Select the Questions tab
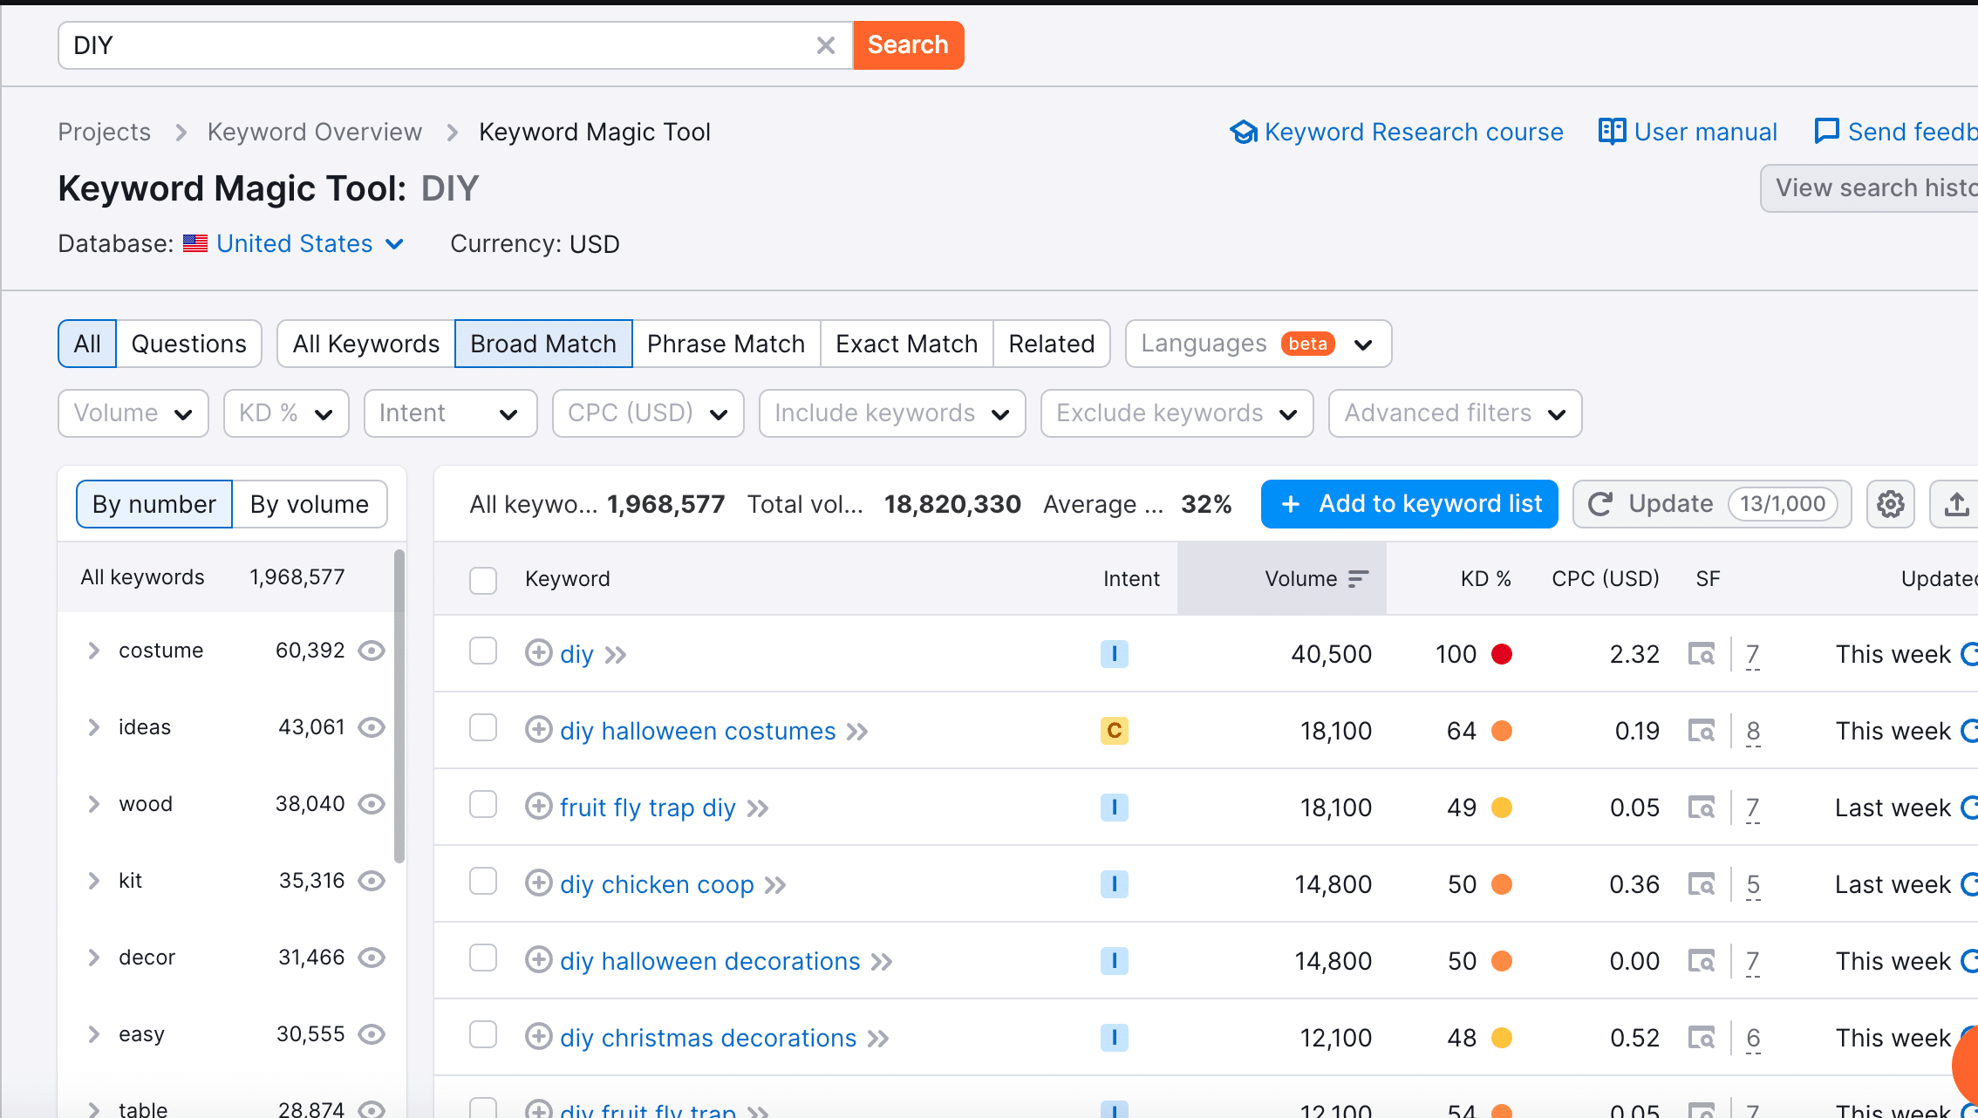 (x=189, y=344)
